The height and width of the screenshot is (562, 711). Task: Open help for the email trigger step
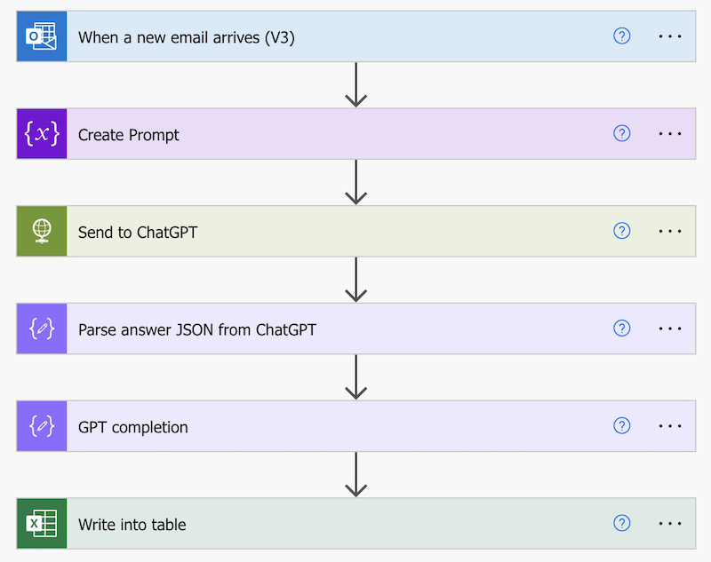click(x=621, y=36)
